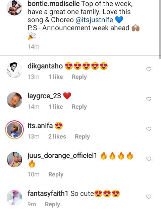161x215 pixels.
Task: Like the its.anifa comment via its heart
Action: pyautogui.click(x=149, y=129)
